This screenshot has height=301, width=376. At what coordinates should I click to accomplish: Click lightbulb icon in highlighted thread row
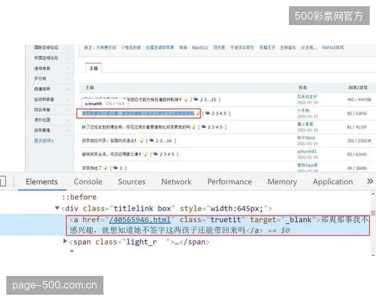[197, 114]
